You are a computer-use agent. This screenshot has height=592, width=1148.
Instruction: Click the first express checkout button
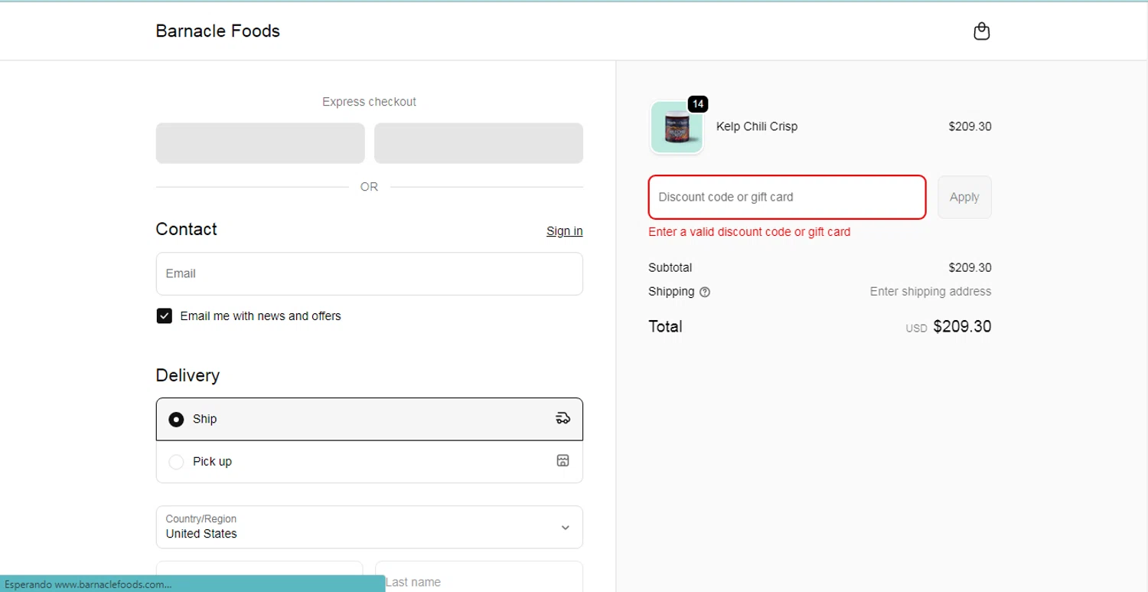(x=260, y=143)
